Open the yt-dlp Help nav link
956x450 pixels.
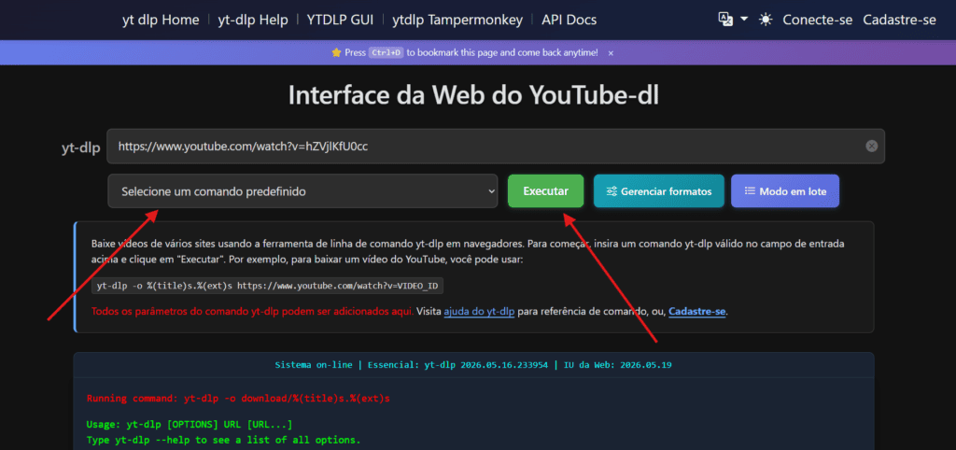pyautogui.click(x=252, y=20)
